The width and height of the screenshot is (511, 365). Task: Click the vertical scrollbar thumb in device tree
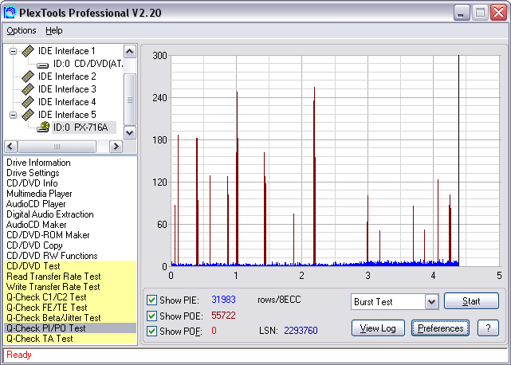click(130, 100)
